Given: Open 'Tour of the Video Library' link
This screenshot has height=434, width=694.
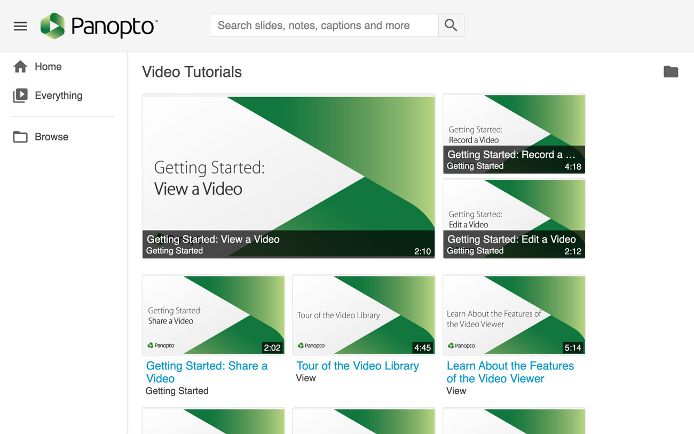Looking at the screenshot, I should click(x=357, y=366).
